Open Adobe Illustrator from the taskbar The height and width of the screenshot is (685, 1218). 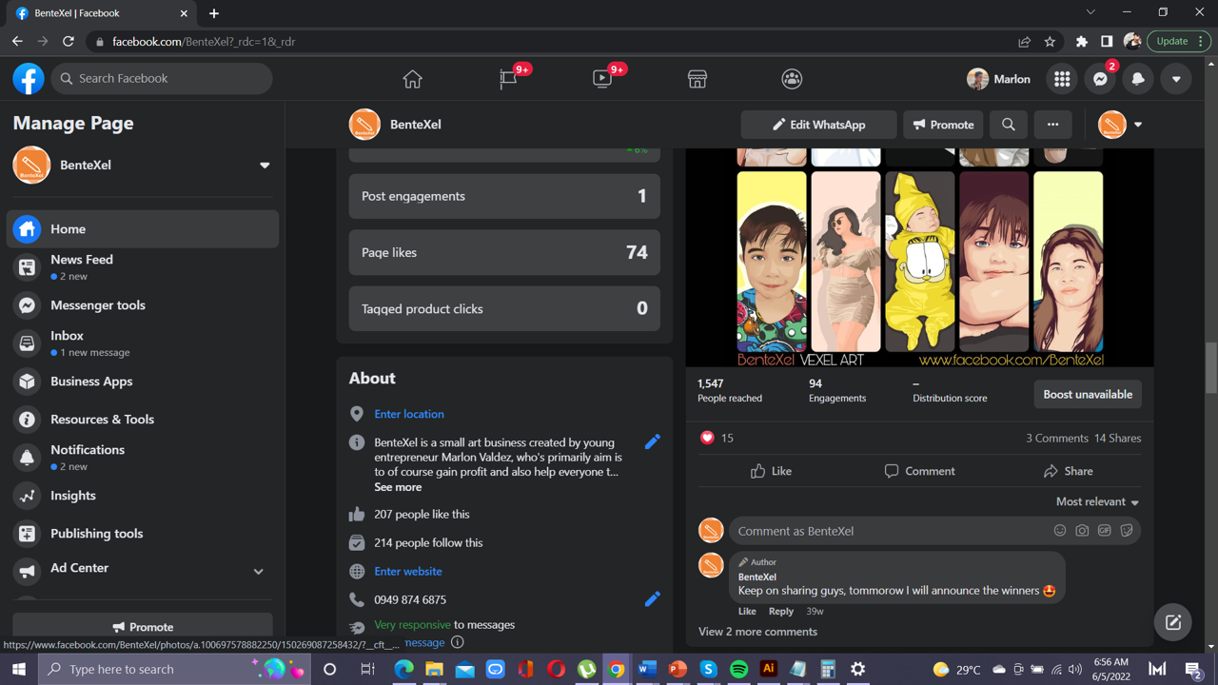click(x=769, y=670)
